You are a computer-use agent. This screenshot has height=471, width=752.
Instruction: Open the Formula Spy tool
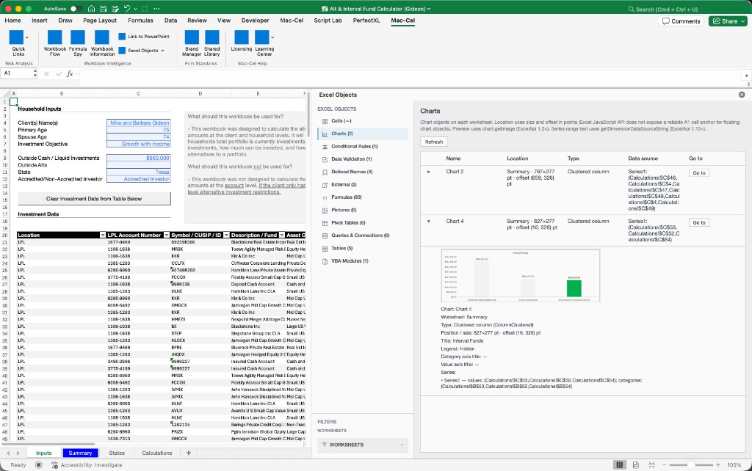pyautogui.click(x=78, y=43)
